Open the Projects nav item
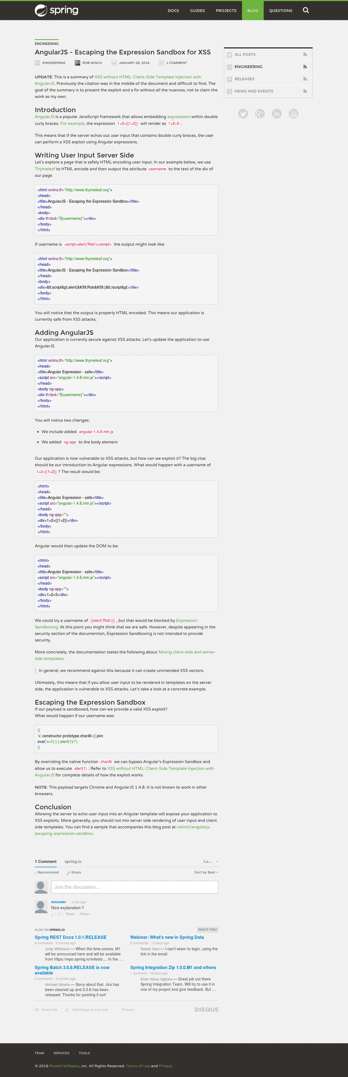This screenshot has height=1077, width=348. 226,10
